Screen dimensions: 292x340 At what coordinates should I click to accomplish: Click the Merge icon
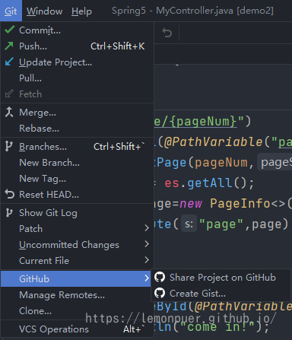(9, 112)
